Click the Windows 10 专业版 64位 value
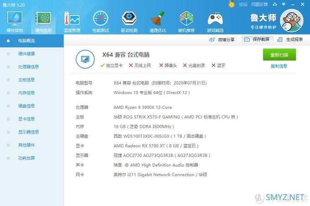Screen dimensions: 310x206 (x=152, y=93)
